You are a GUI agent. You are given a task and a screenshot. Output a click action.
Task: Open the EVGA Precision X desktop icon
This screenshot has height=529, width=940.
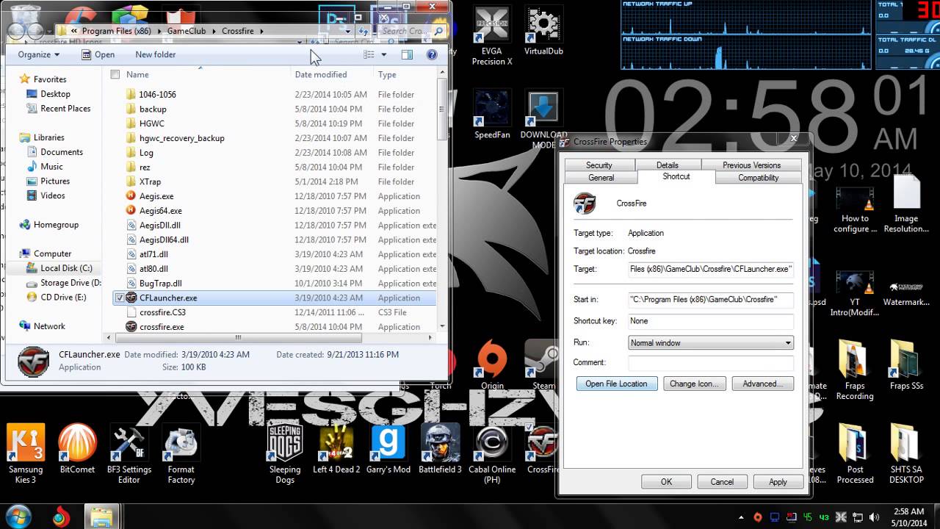[x=492, y=37]
